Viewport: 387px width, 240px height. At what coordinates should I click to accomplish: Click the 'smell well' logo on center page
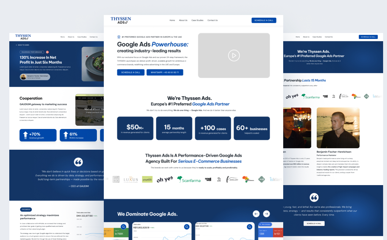point(208,179)
